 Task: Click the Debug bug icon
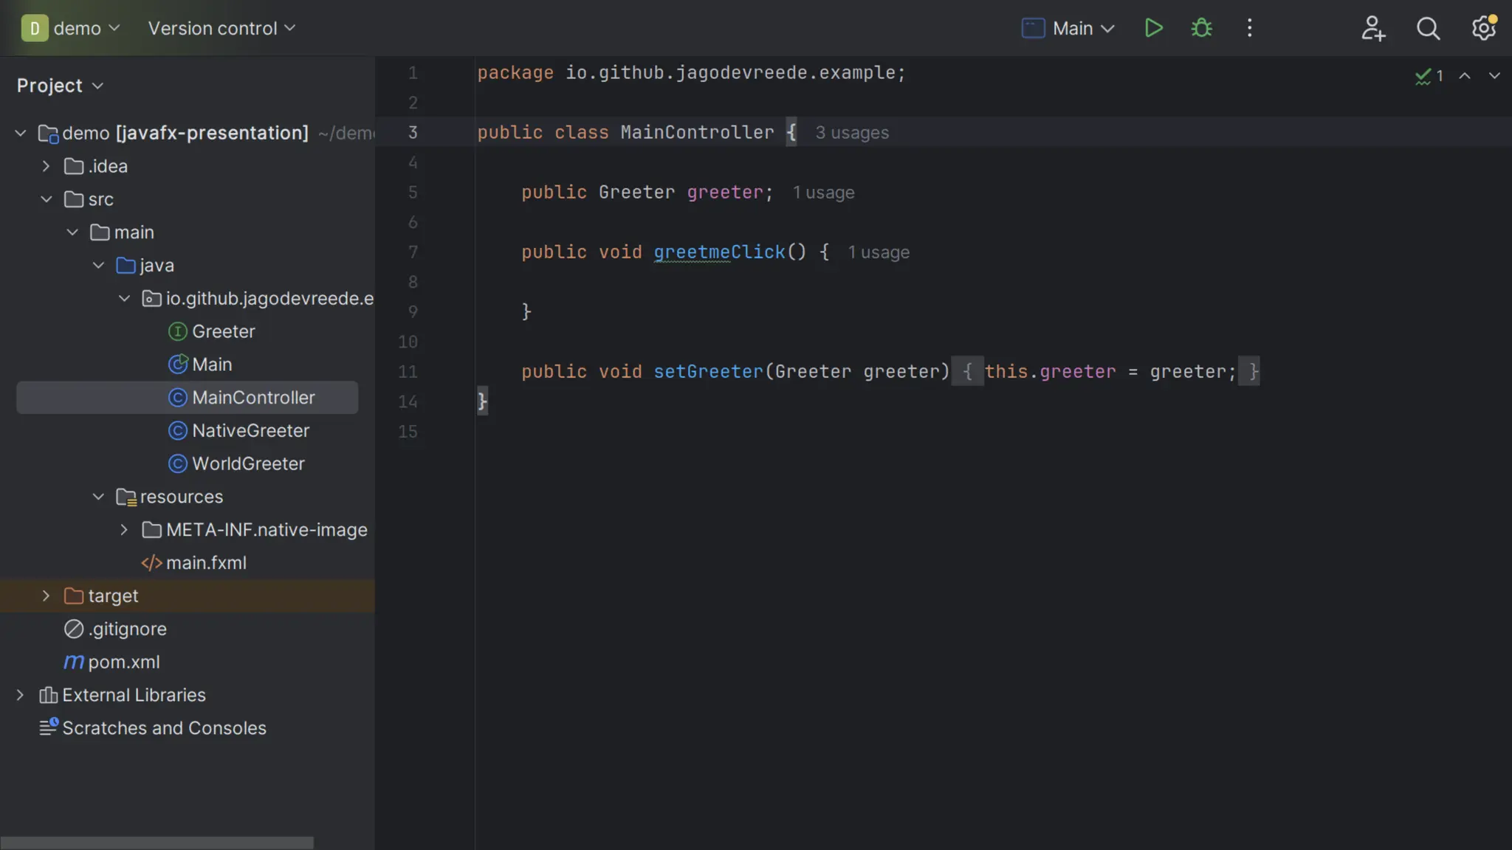point(1201,28)
